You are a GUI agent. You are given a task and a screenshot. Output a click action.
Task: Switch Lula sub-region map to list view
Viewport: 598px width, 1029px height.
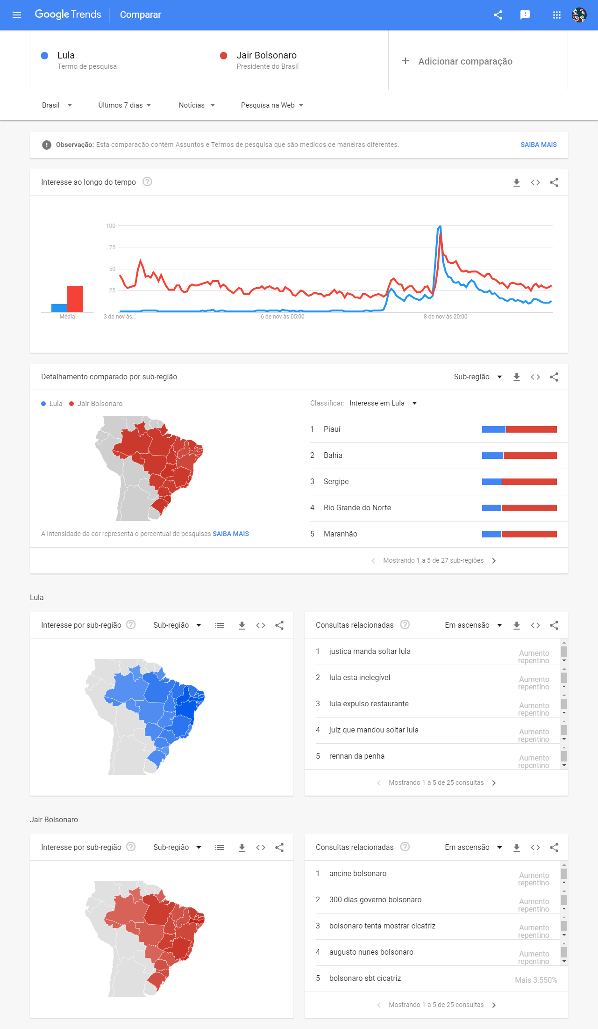coord(220,625)
